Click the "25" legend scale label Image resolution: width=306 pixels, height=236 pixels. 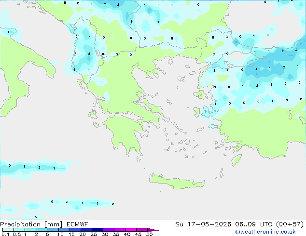[x=94, y=234]
